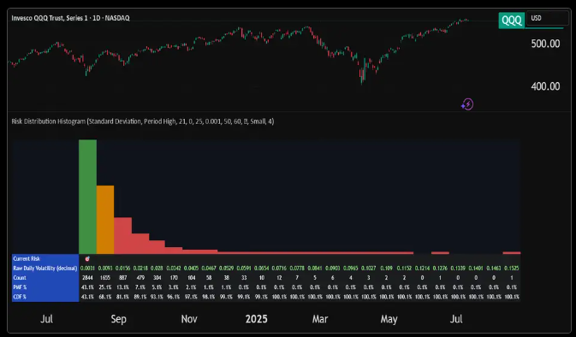
Task: Select the 500.00 price axis label
Action: pos(545,44)
